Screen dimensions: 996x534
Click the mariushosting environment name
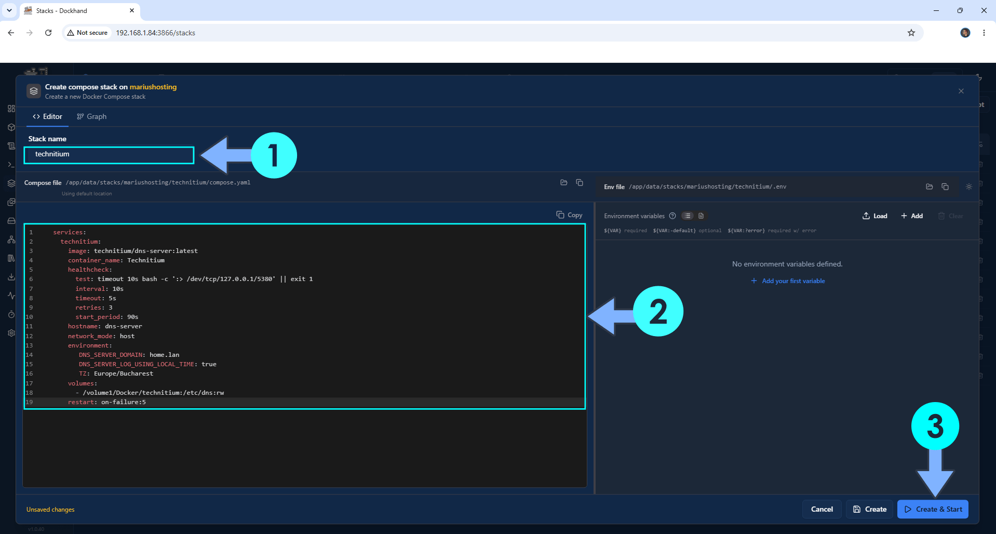pyautogui.click(x=153, y=87)
